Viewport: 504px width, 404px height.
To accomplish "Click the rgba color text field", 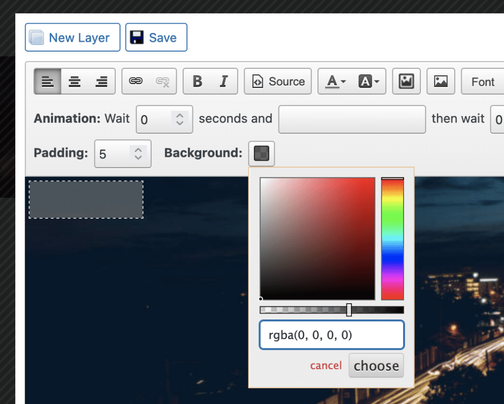I will (332, 335).
